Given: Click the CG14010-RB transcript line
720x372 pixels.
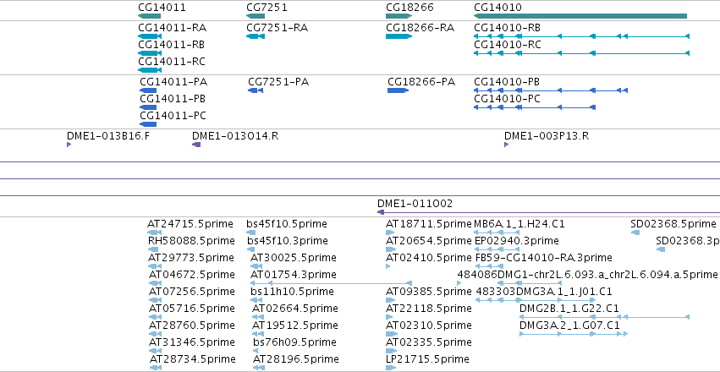Looking at the screenshot, I should (582, 36).
